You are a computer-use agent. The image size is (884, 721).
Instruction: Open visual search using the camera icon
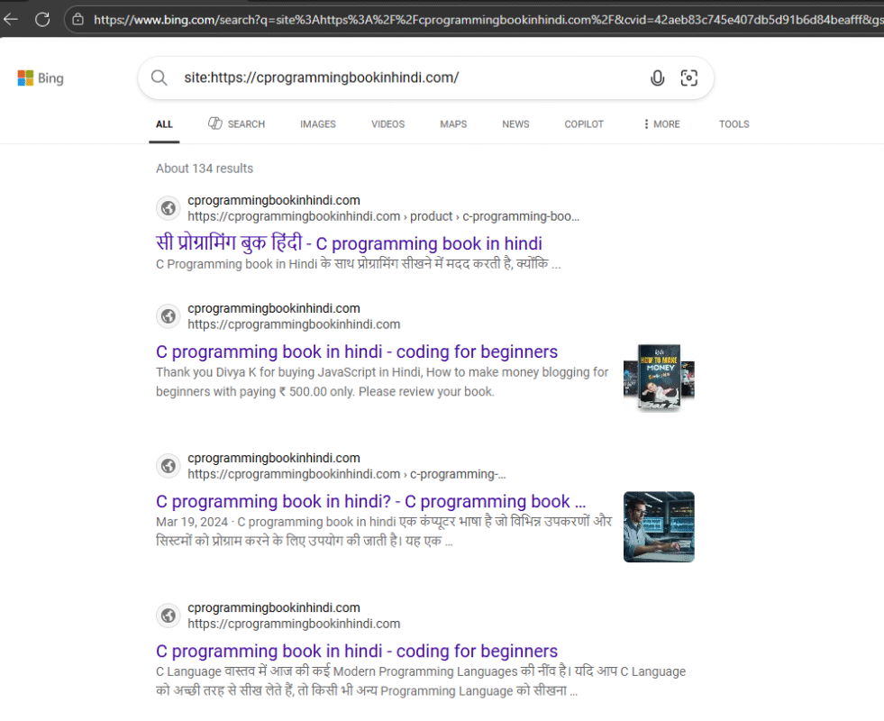689,78
